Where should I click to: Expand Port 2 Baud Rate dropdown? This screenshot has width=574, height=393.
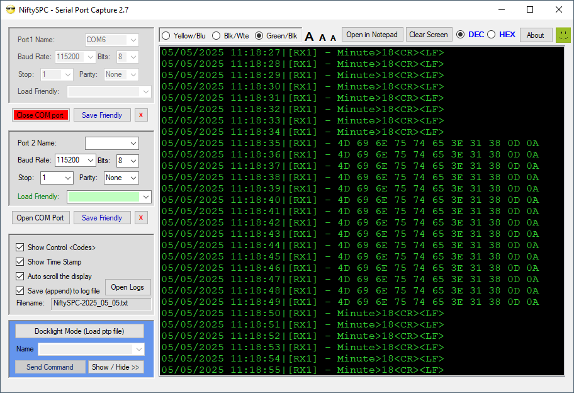pos(76,161)
